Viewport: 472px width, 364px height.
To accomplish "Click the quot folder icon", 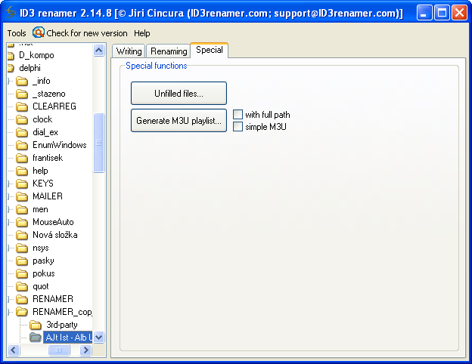I will pos(22,286).
